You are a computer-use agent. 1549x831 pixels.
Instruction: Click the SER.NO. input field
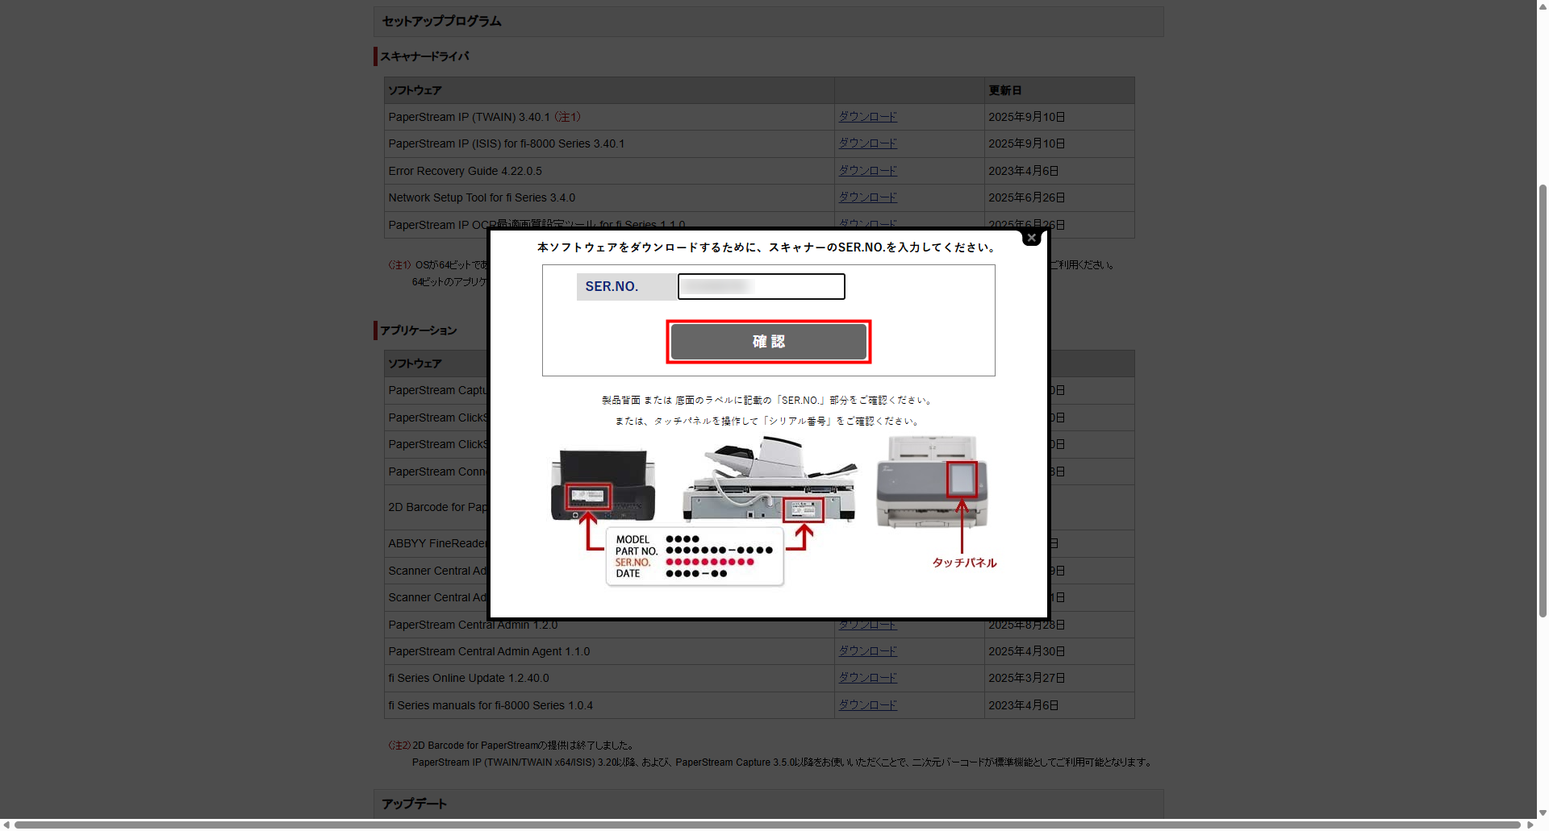761,287
